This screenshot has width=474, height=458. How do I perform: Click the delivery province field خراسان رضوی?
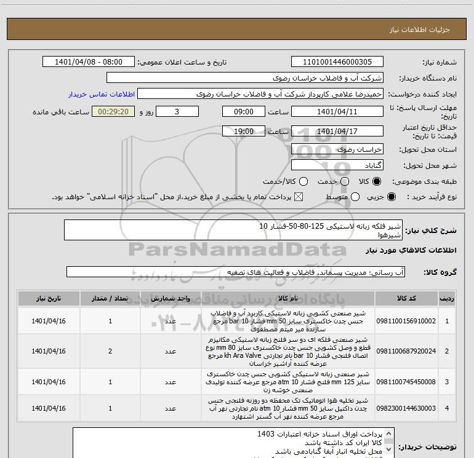[x=337, y=149]
